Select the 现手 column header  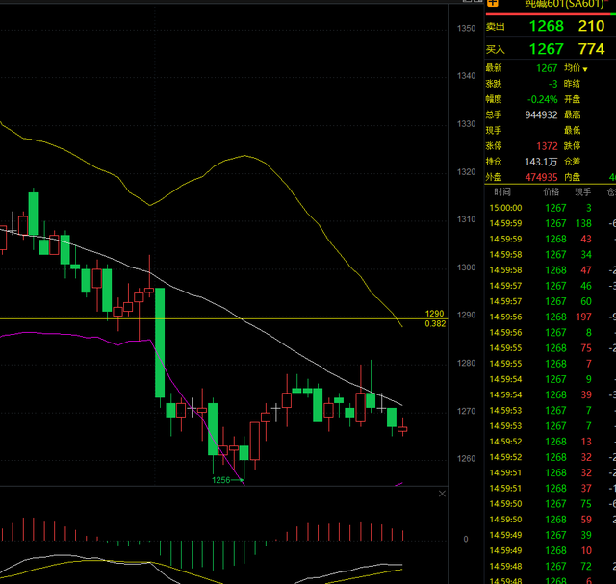(580, 192)
